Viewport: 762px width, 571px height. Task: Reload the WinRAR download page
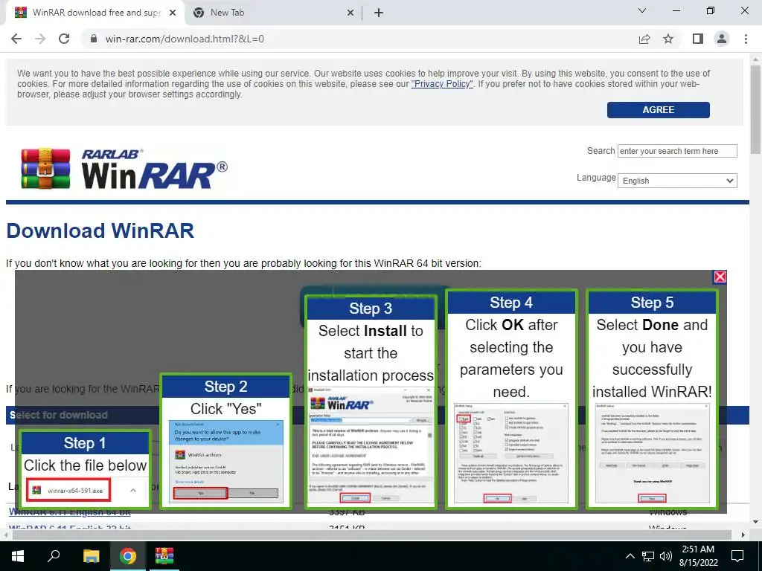tap(64, 39)
